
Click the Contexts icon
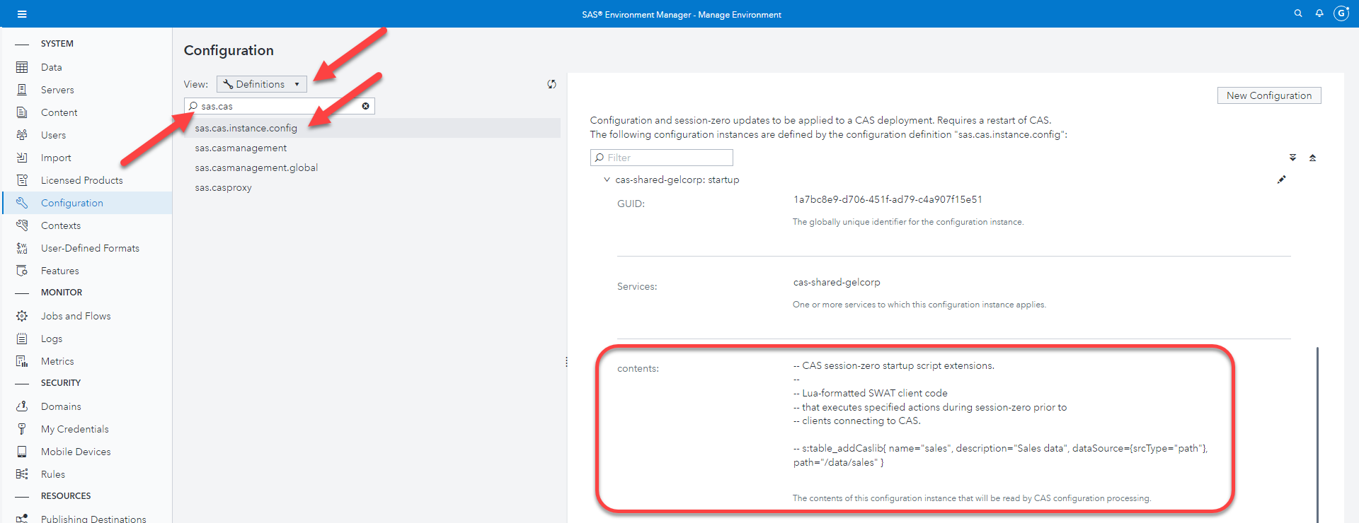coord(22,225)
